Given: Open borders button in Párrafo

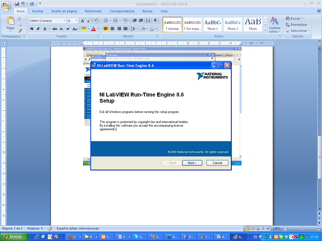Looking at the screenshot, I should click(x=152, y=29).
